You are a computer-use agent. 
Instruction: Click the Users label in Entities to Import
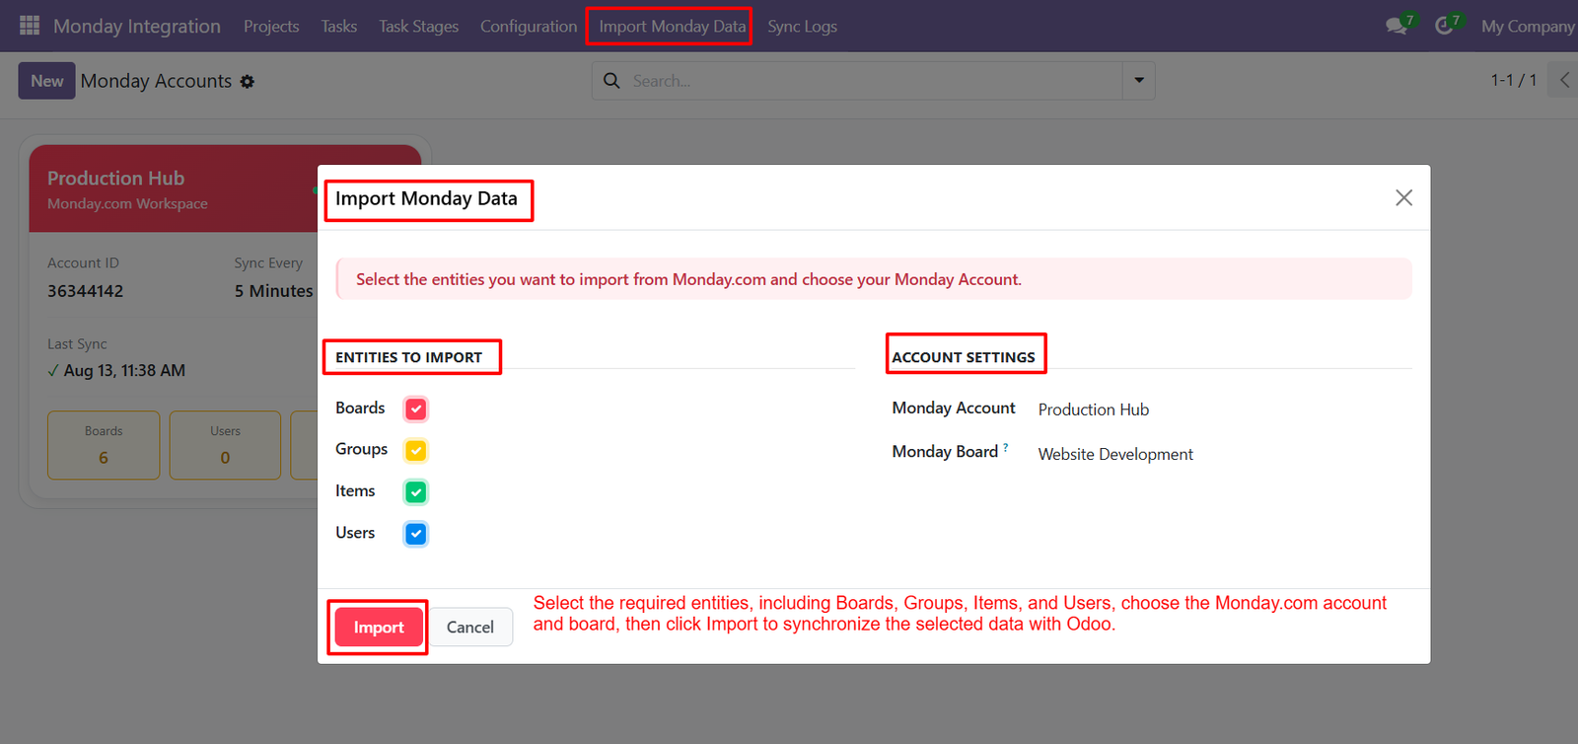(x=355, y=533)
